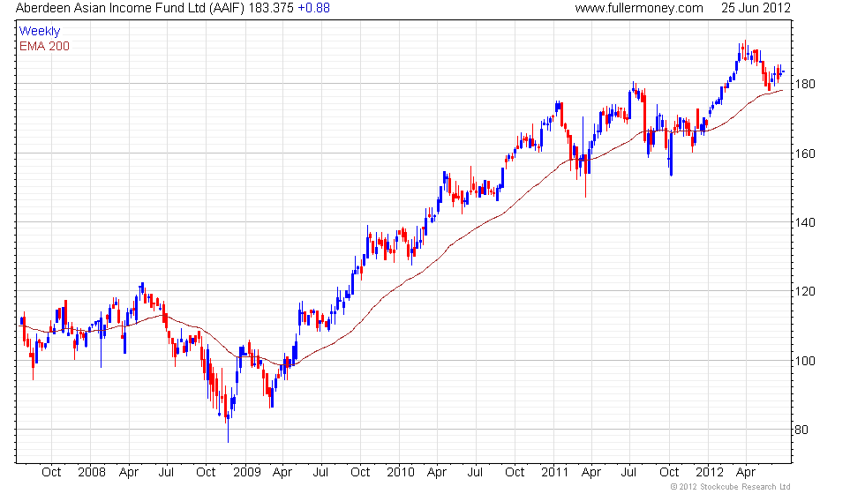Click the EMA 200 legend label
The width and height of the screenshot is (865, 494).
tap(44, 46)
